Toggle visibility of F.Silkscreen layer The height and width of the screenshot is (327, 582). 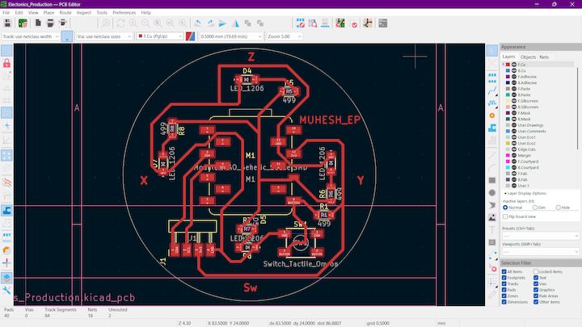514,101
